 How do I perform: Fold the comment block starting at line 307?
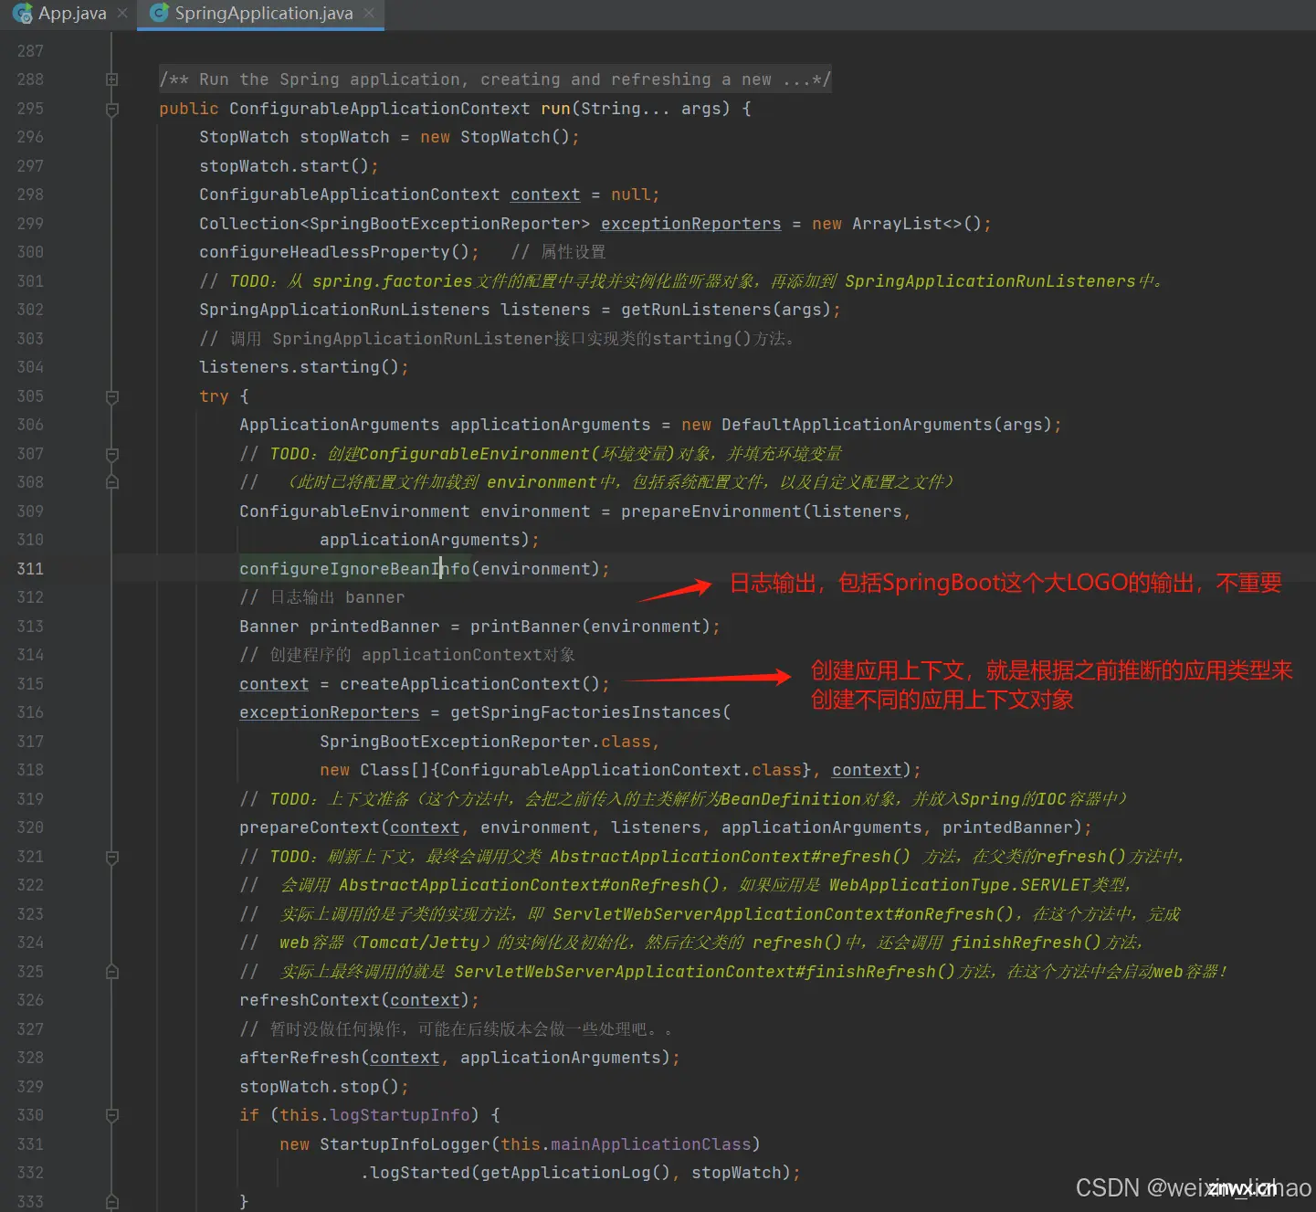112,454
